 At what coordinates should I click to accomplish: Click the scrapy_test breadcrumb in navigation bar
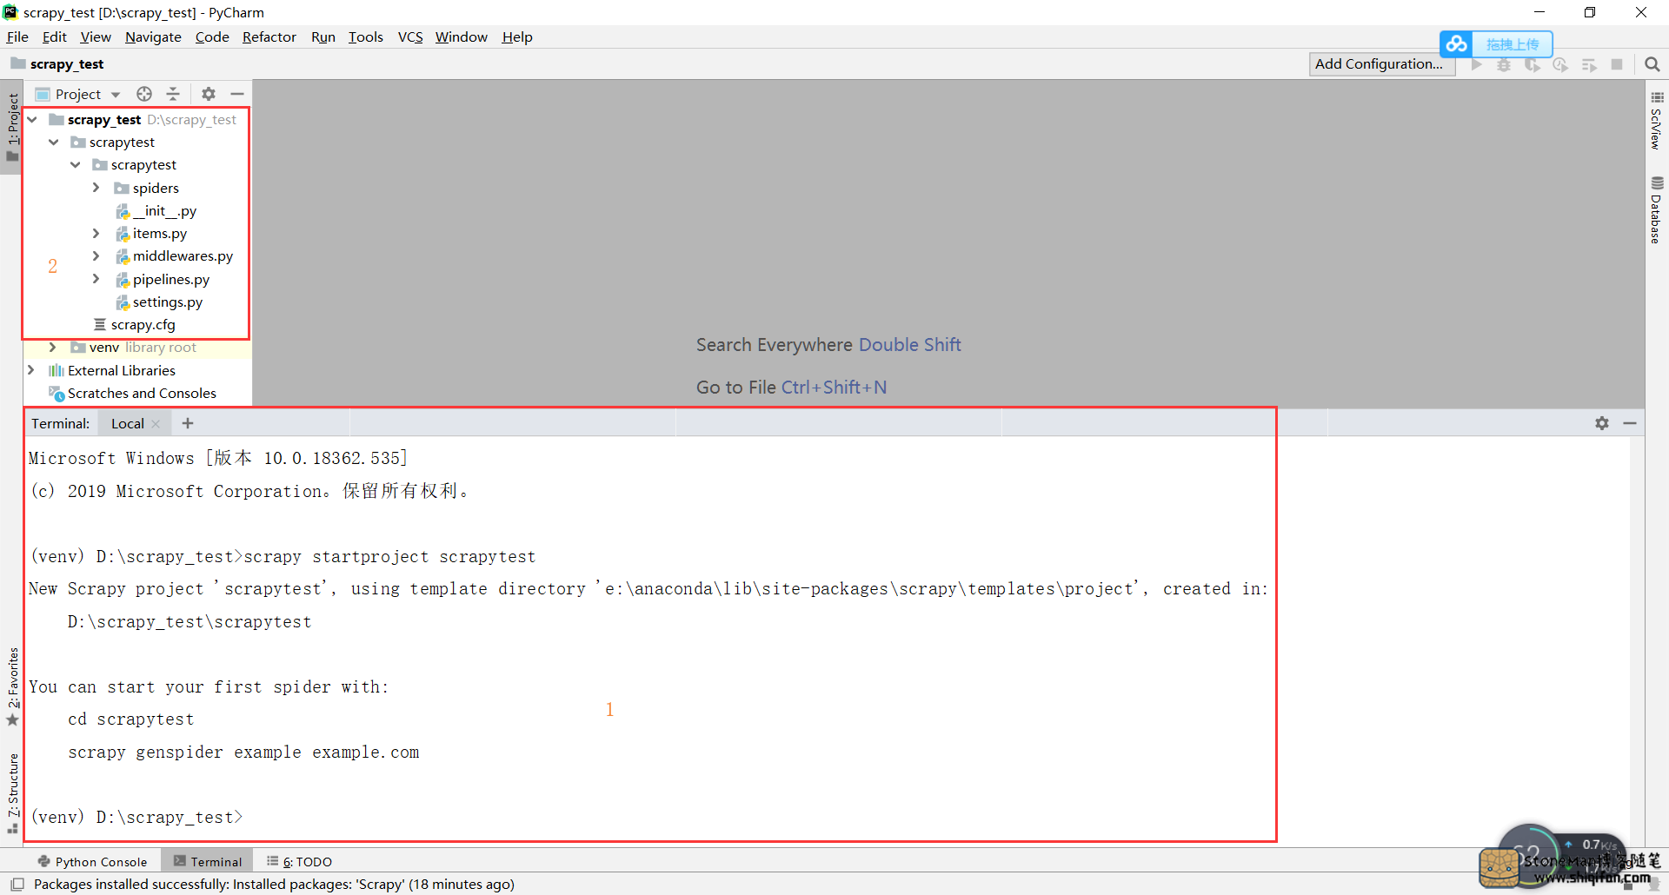point(66,64)
